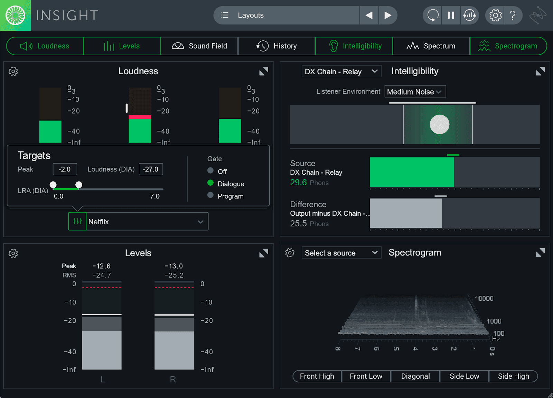
Task: Click the left channel peak value -12.6
Action: [x=102, y=266]
